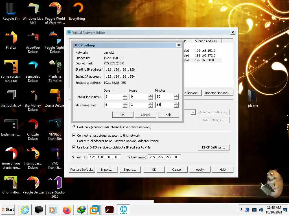Open the Recycle Bin desktop icon
289x216 pixels.
[x=11, y=11]
